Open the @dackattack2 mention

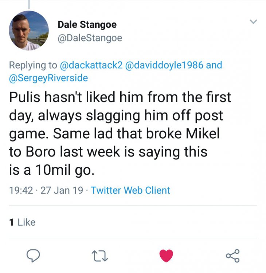click(91, 66)
